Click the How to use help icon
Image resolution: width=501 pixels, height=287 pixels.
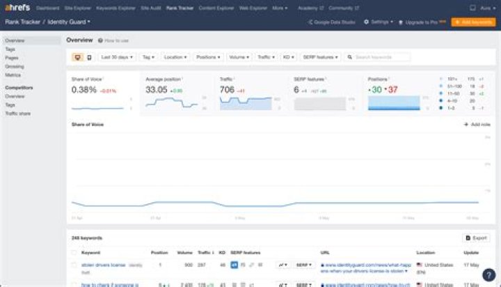[x=101, y=41]
